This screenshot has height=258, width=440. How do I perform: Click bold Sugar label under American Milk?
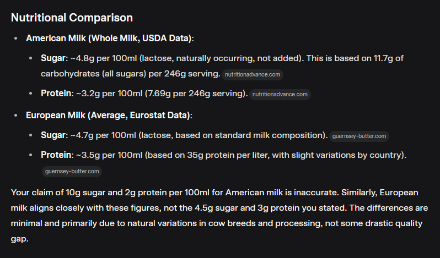click(53, 58)
